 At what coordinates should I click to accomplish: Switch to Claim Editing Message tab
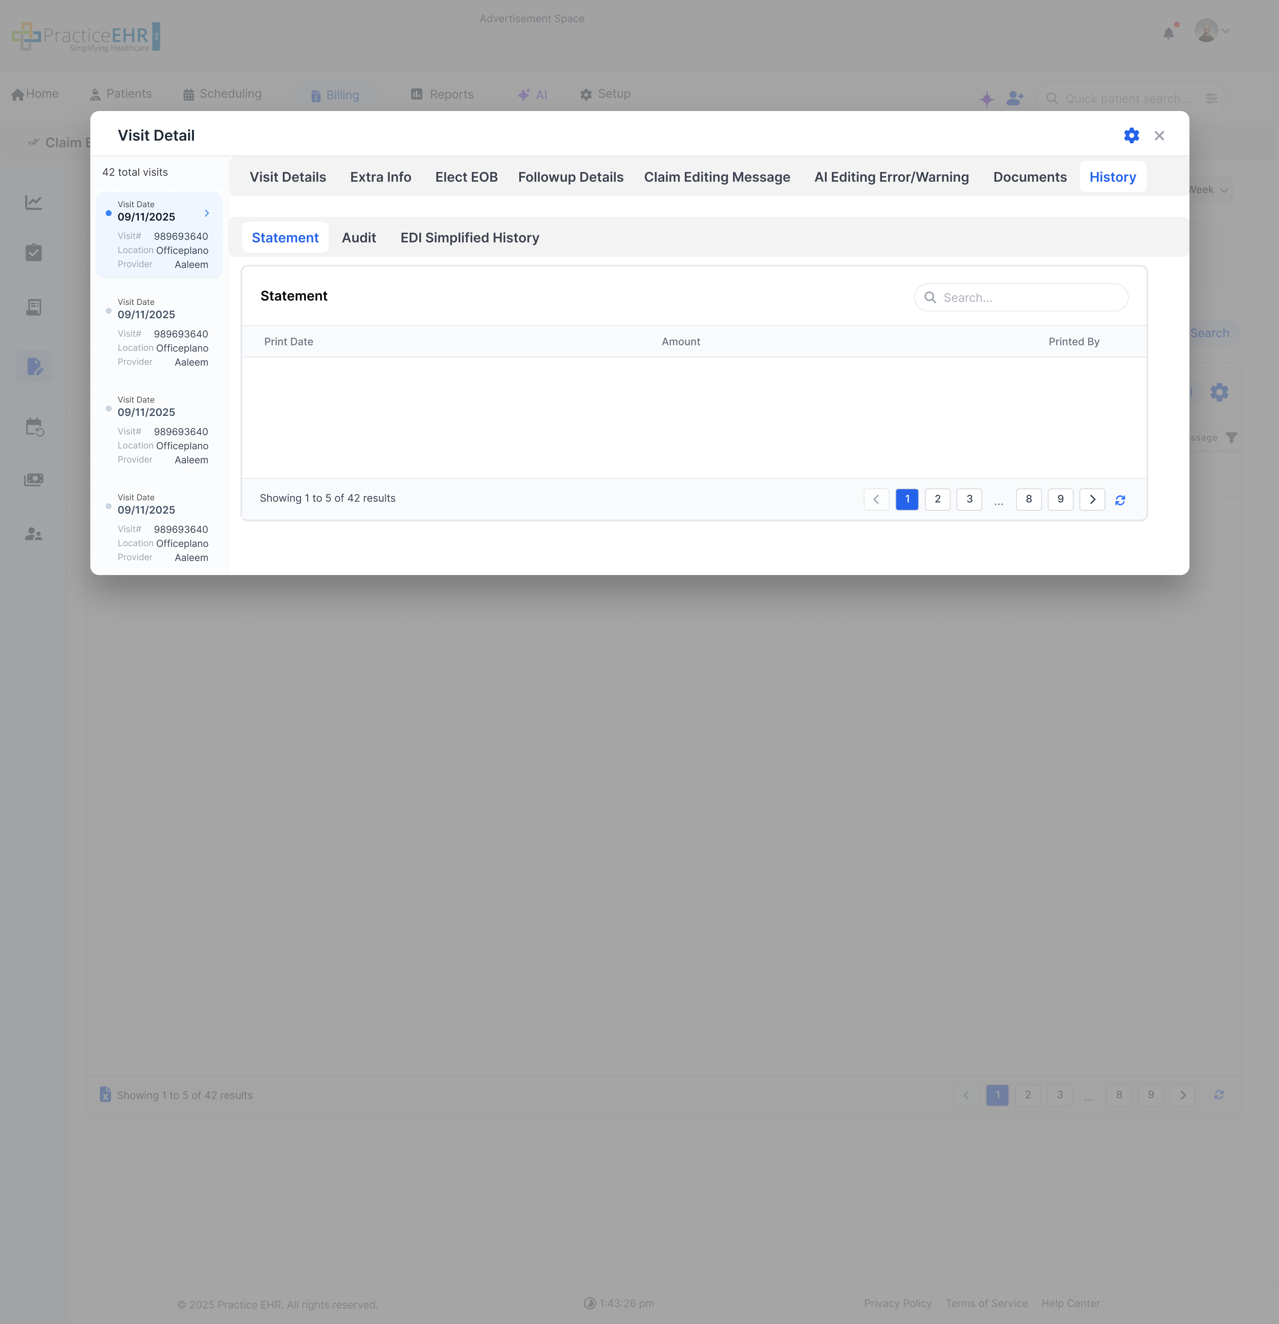pyautogui.click(x=717, y=177)
